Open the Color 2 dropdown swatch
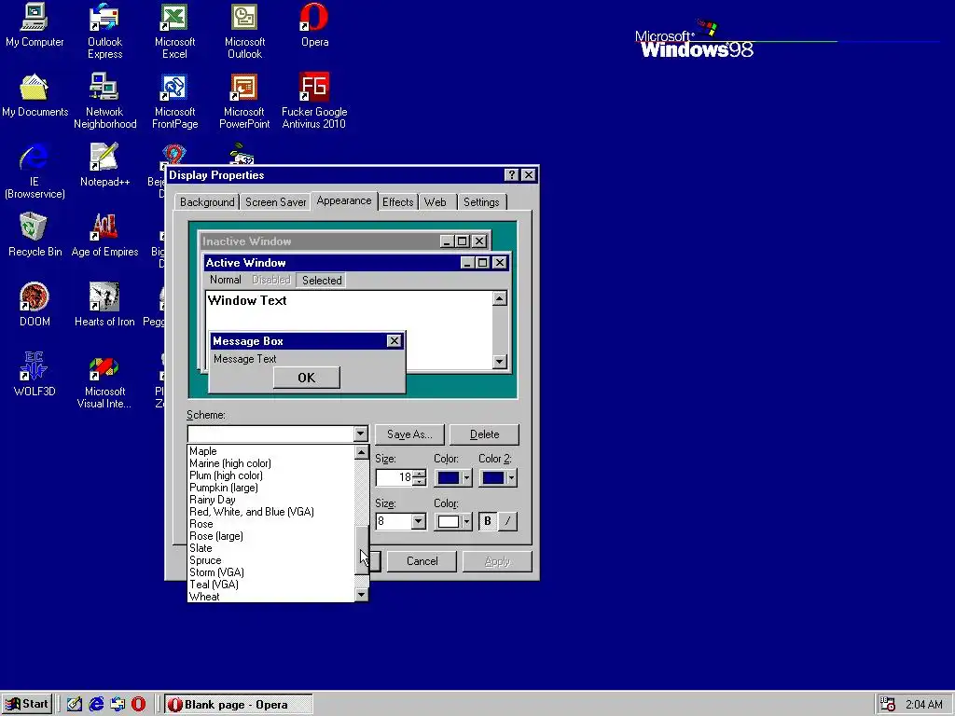Screen dimensions: 955x716 pos(498,478)
